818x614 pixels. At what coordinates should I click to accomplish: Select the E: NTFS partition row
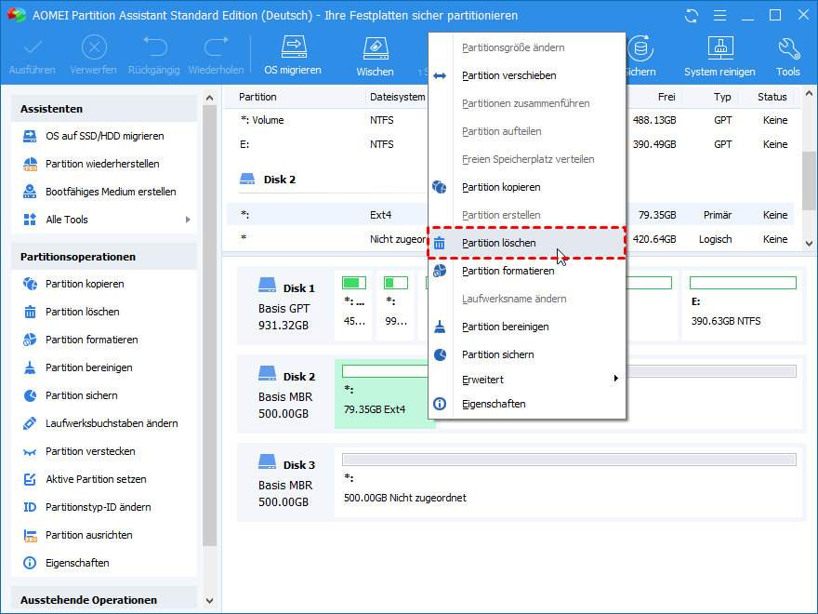510,144
